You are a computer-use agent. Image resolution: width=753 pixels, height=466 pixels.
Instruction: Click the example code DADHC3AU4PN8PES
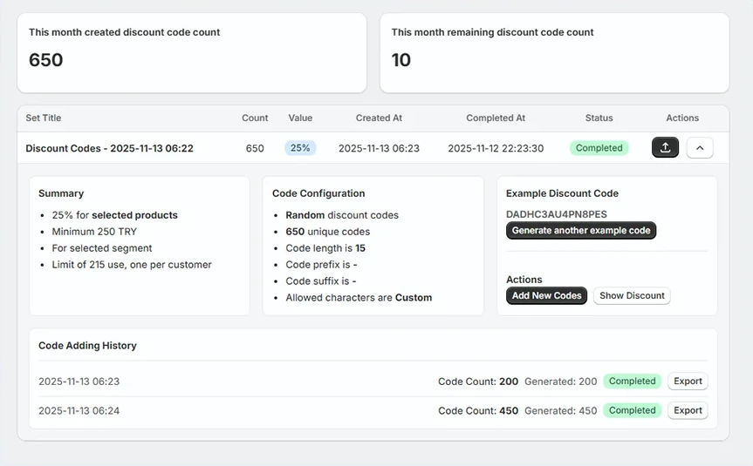pos(557,214)
